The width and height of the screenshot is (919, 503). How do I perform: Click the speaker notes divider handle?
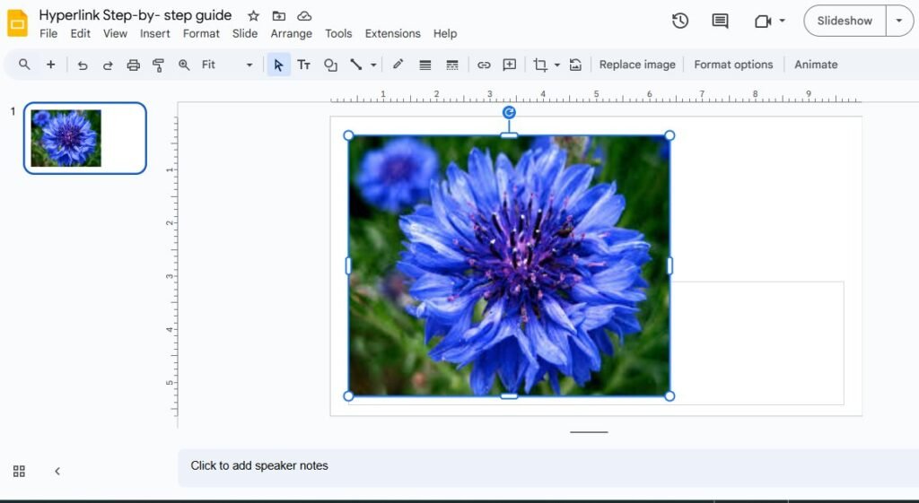pos(589,432)
